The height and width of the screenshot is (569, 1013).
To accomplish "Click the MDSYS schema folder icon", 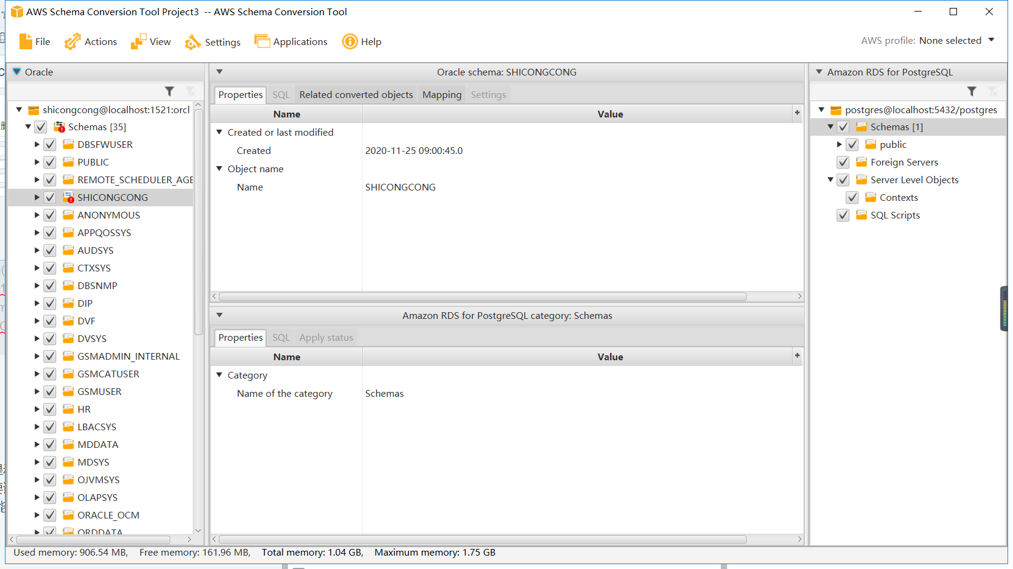I will [x=68, y=463].
